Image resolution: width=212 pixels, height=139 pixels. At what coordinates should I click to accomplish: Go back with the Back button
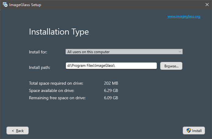coord(17,131)
